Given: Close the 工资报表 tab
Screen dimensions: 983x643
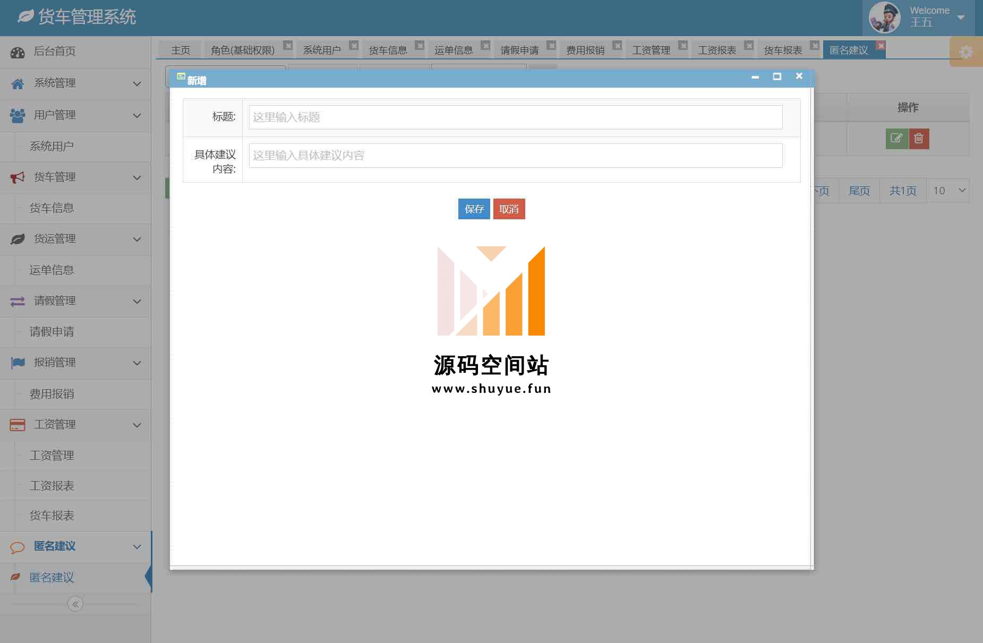Looking at the screenshot, I should (749, 45).
